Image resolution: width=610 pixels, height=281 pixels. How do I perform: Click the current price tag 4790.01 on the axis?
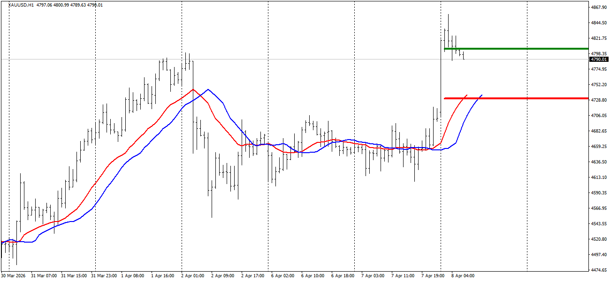(599, 59)
